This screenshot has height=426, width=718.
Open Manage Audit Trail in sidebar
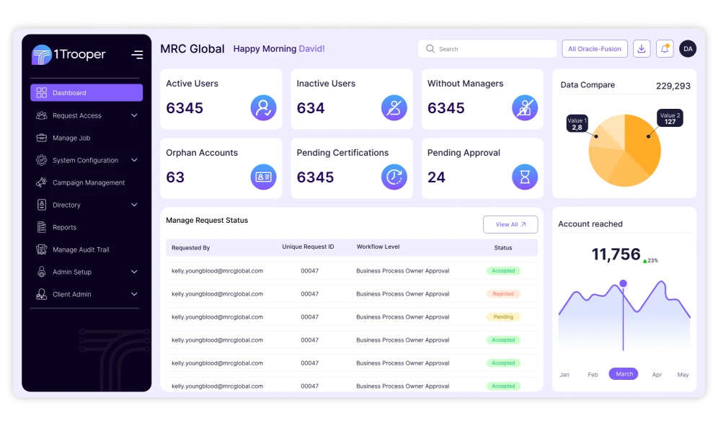[x=81, y=249]
